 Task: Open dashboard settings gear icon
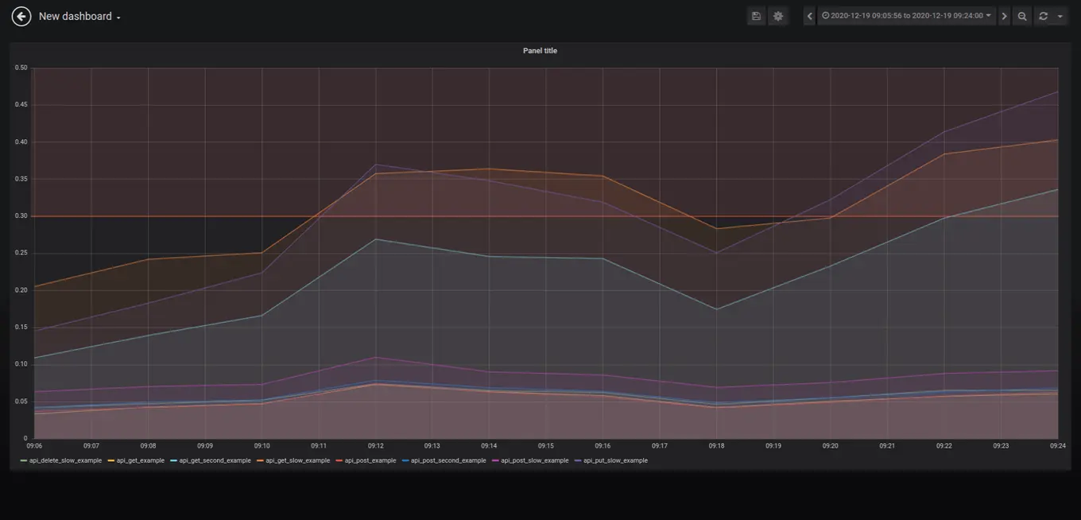point(778,16)
